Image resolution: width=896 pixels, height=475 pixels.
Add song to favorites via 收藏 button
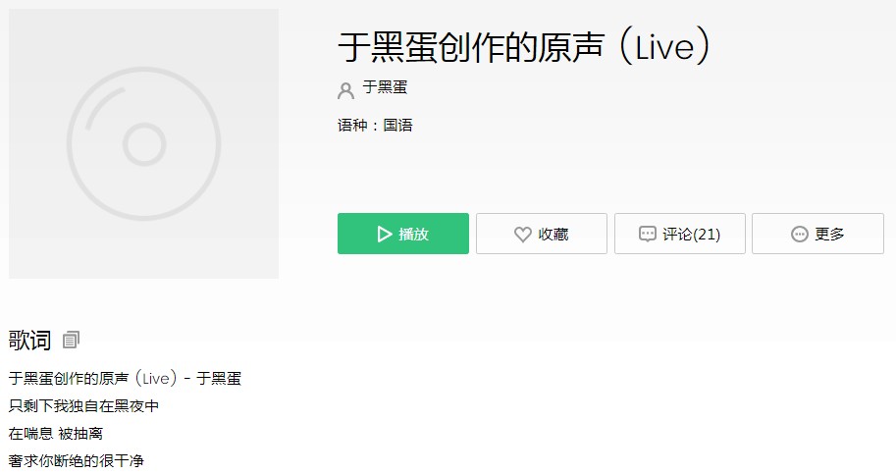tap(541, 234)
